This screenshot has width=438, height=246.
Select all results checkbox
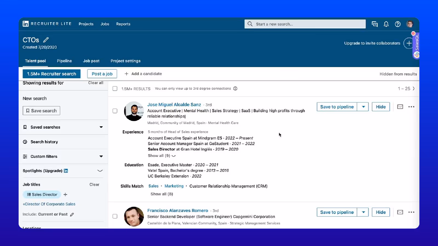[x=115, y=89]
